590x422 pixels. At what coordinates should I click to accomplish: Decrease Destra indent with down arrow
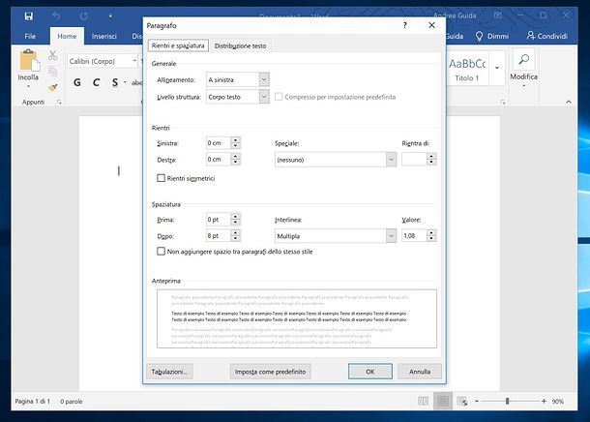pos(236,163)
